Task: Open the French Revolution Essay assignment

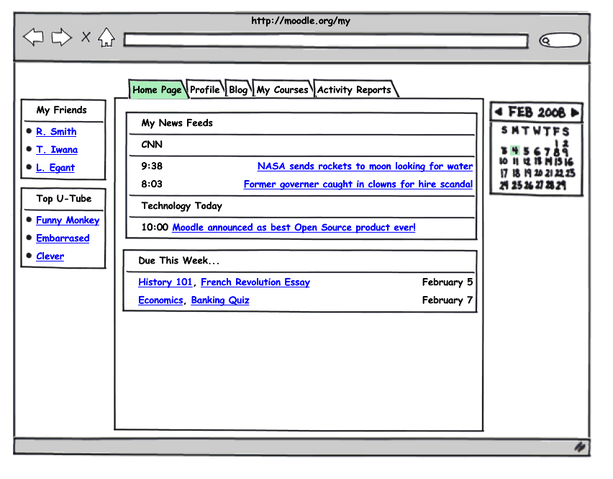Action: pos(255,282)
